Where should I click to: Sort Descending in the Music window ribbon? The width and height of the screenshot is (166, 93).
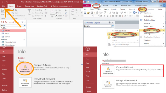coord(37,13)
